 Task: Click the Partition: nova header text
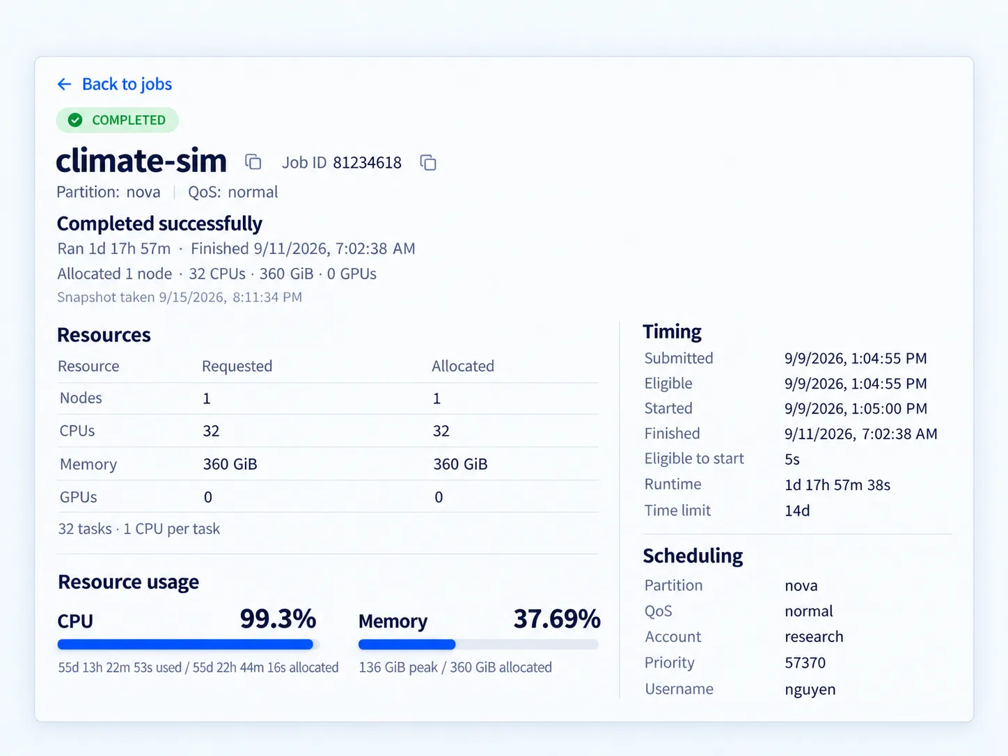point(109,192)
